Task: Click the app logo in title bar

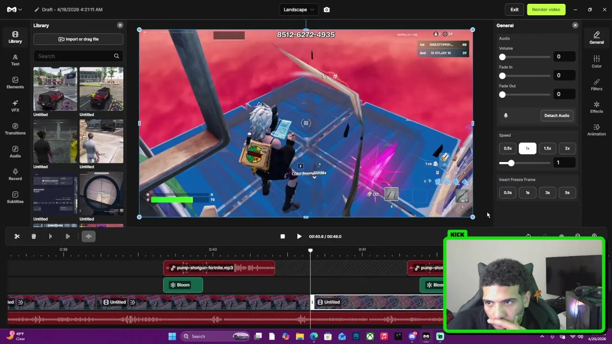Action: (x=11, y=10)
